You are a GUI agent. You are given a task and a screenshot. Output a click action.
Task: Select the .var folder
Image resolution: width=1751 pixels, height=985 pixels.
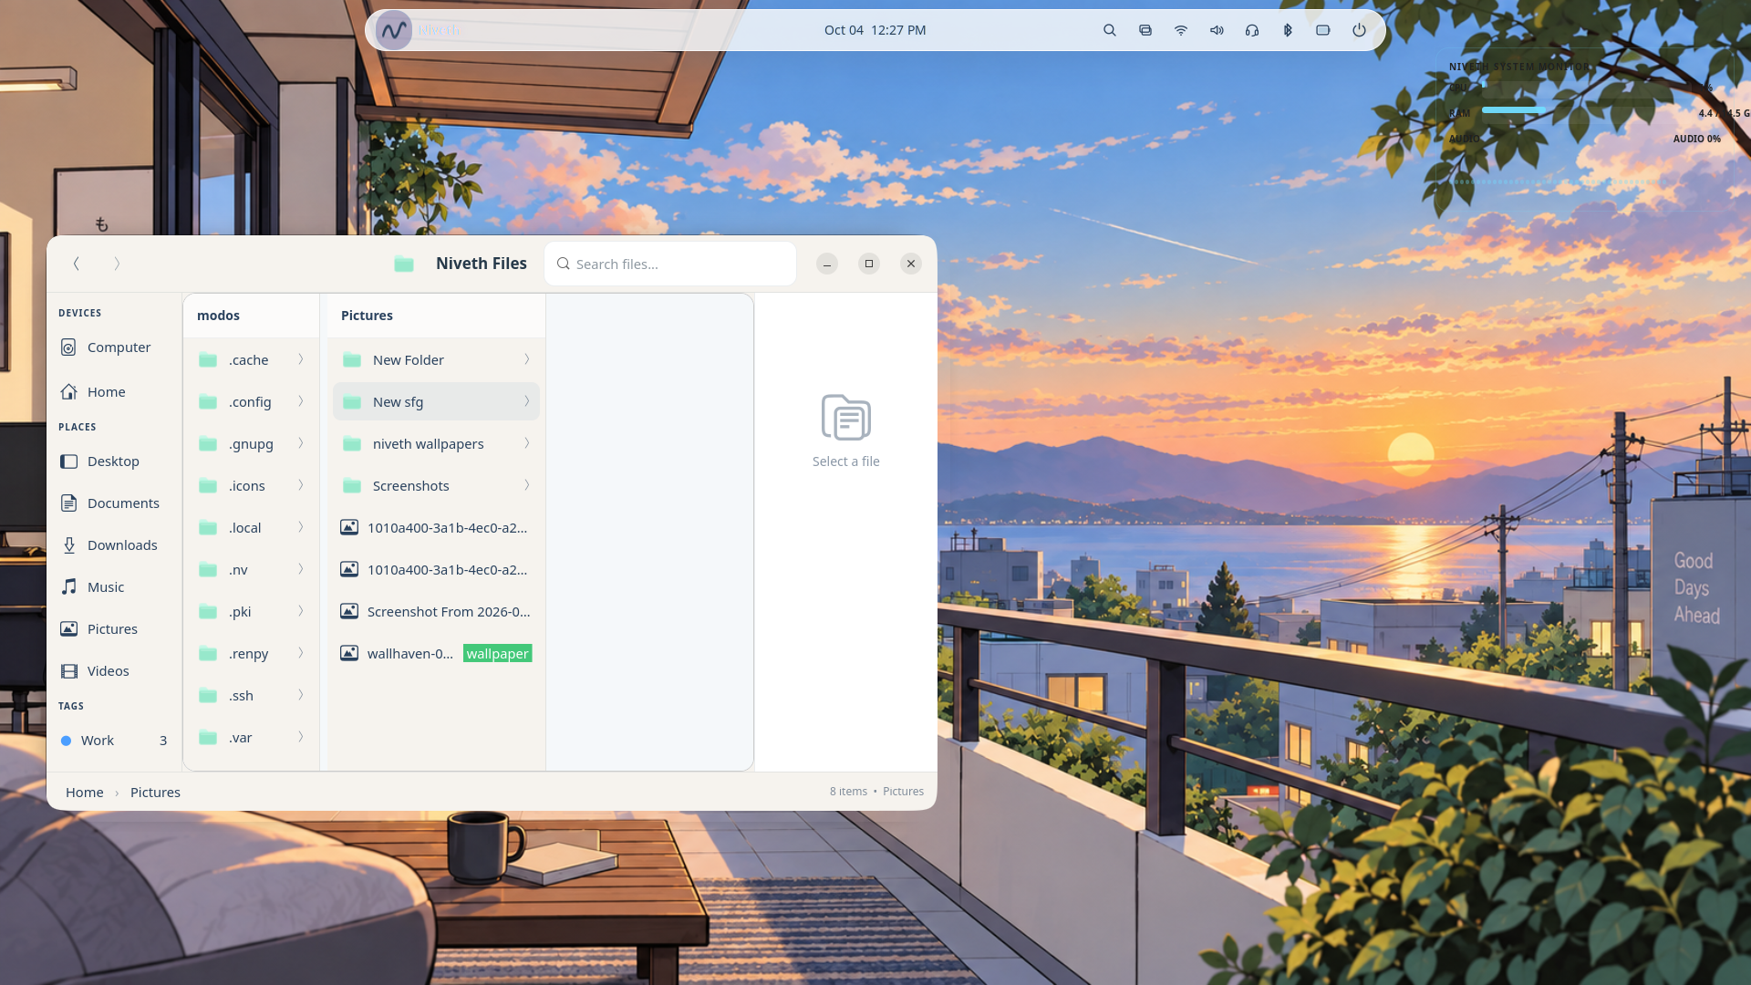click(x=251, y=738)
